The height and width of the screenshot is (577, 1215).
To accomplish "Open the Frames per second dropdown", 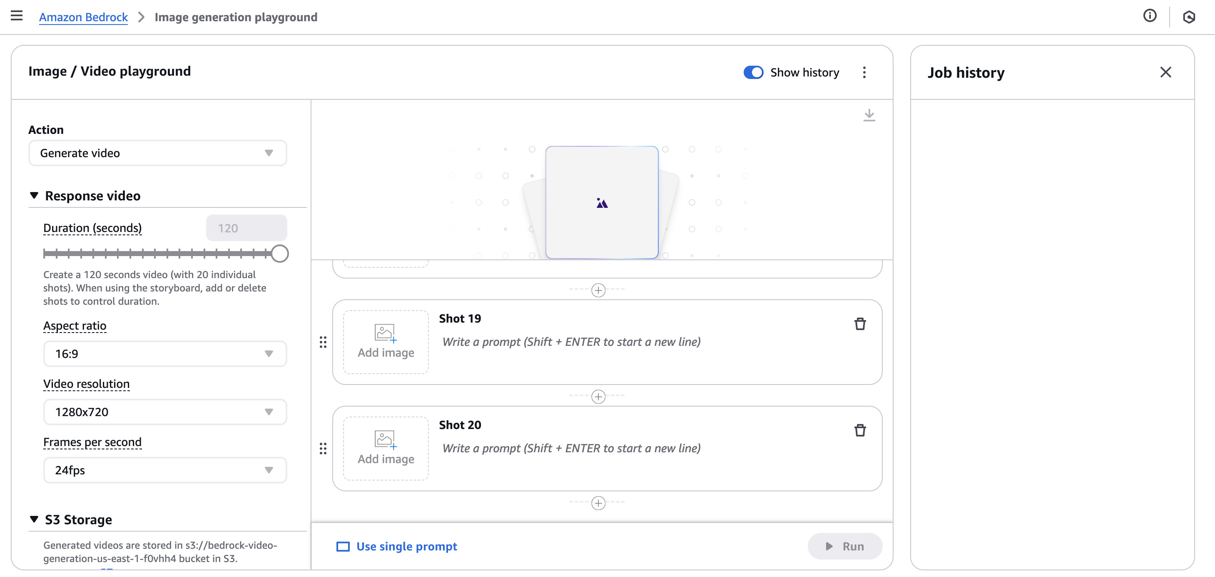I will click(x=164, y=470).
